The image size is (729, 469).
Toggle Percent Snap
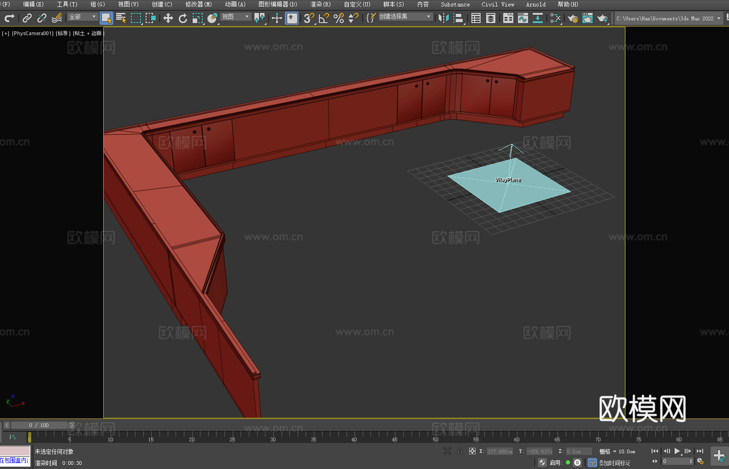click(x=339, y=18)
